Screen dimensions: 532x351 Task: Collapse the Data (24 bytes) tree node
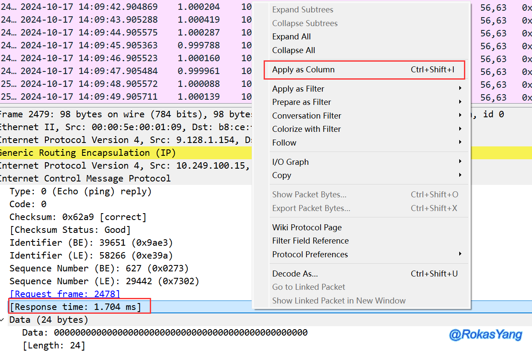(x=3, y=320)
